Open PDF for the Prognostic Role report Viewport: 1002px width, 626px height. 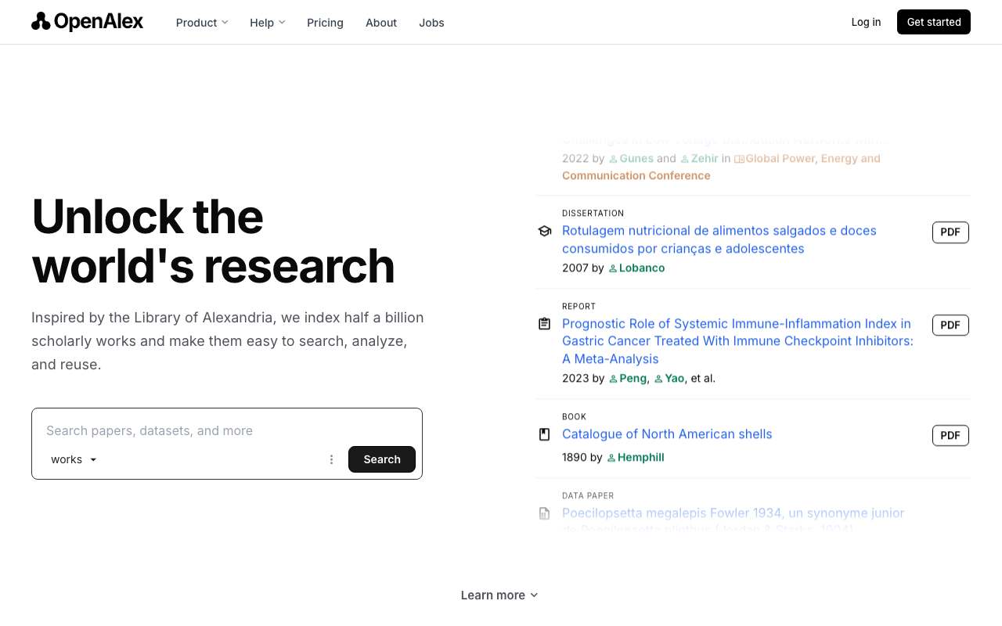click(950, 326)
